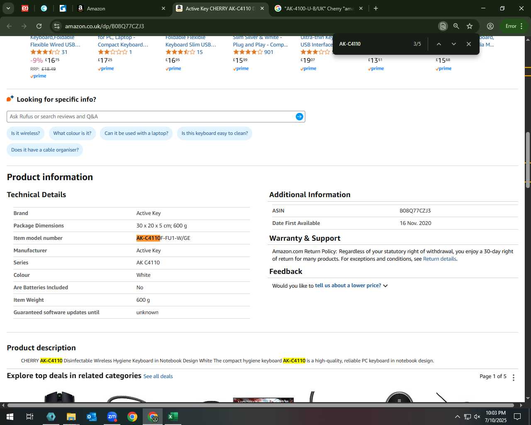Expand 'tell us about a lower price?'
Image resolution: width=531 pixels, height=425 pixels.
(x=351, y=286)
